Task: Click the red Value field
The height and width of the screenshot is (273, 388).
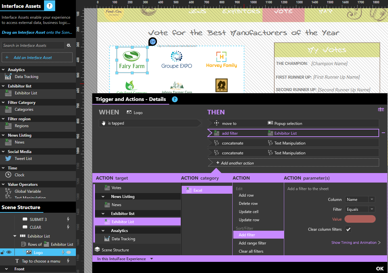Action: pyautogui.click(x=360, y=219)
